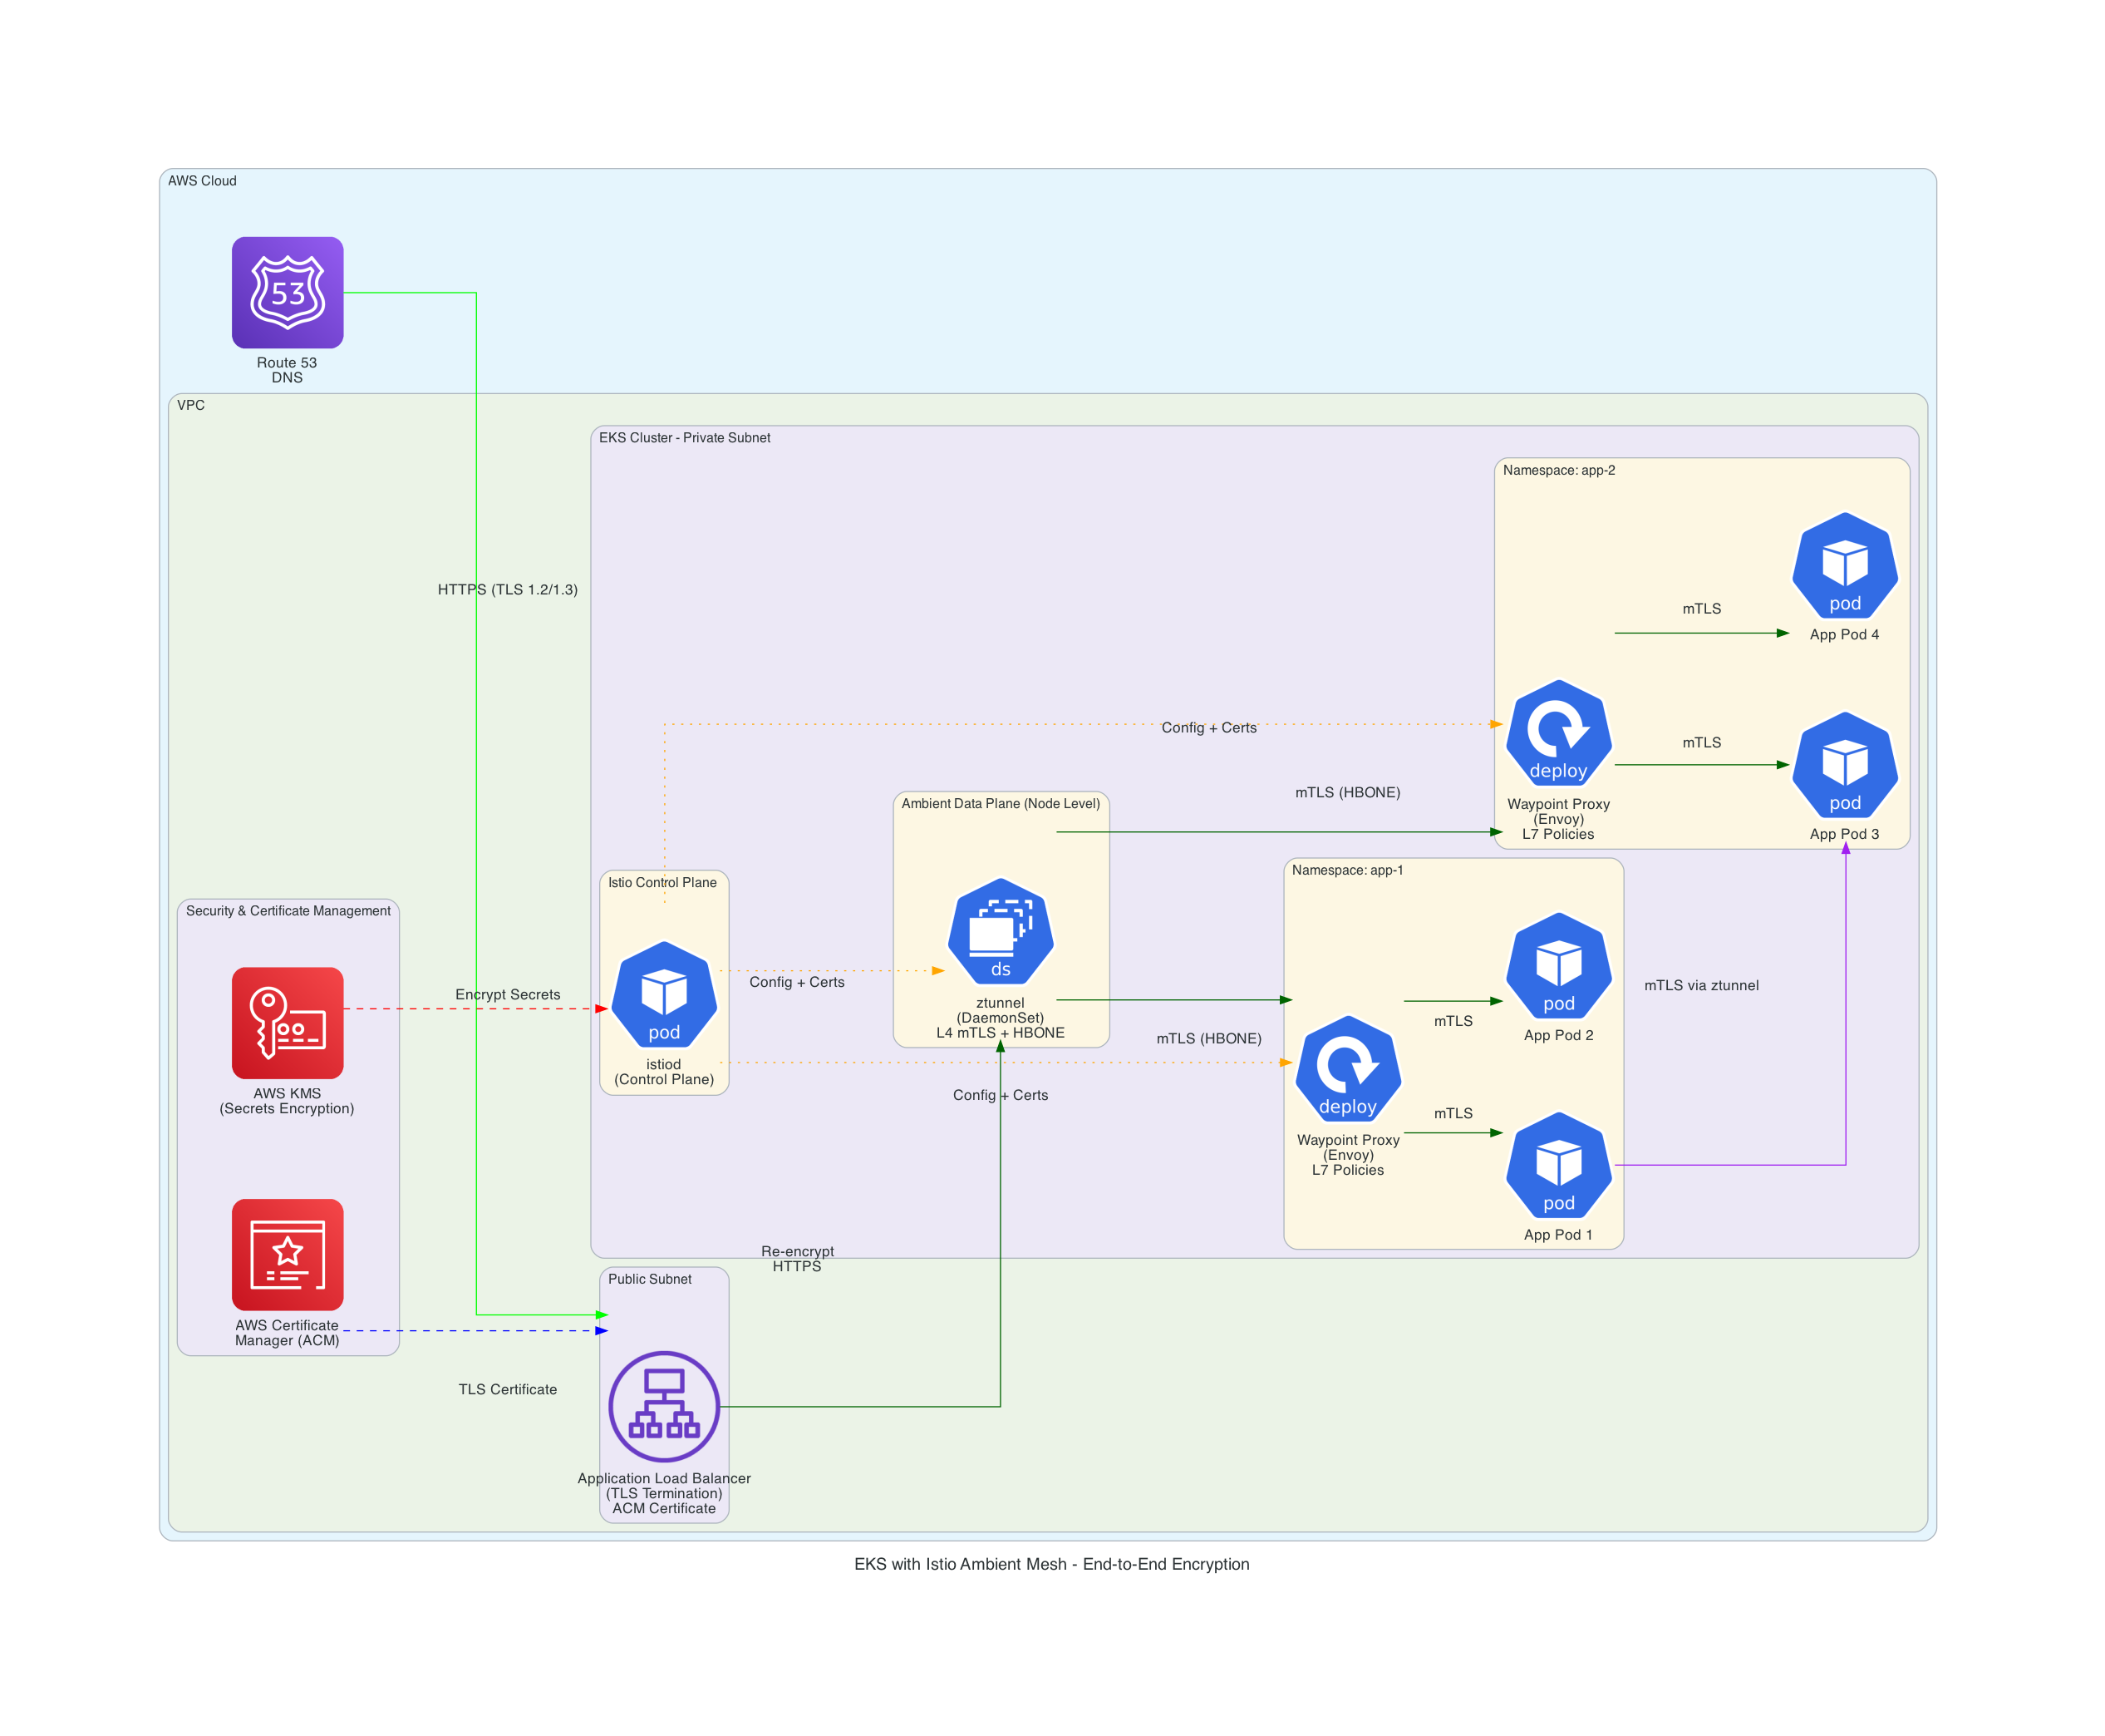Click the app-2 Waypoint Proxy deploy icon
Image resolution: width=2105 pixels, height=1736 pixels.
click(x=1558, y=733)
